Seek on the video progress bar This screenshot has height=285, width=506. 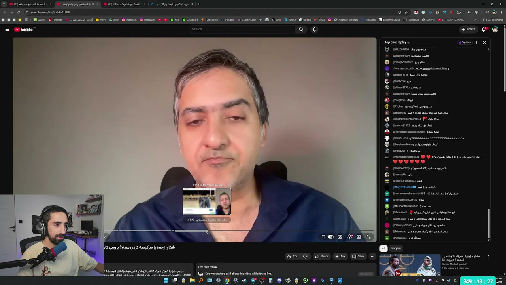coord(239,230)
